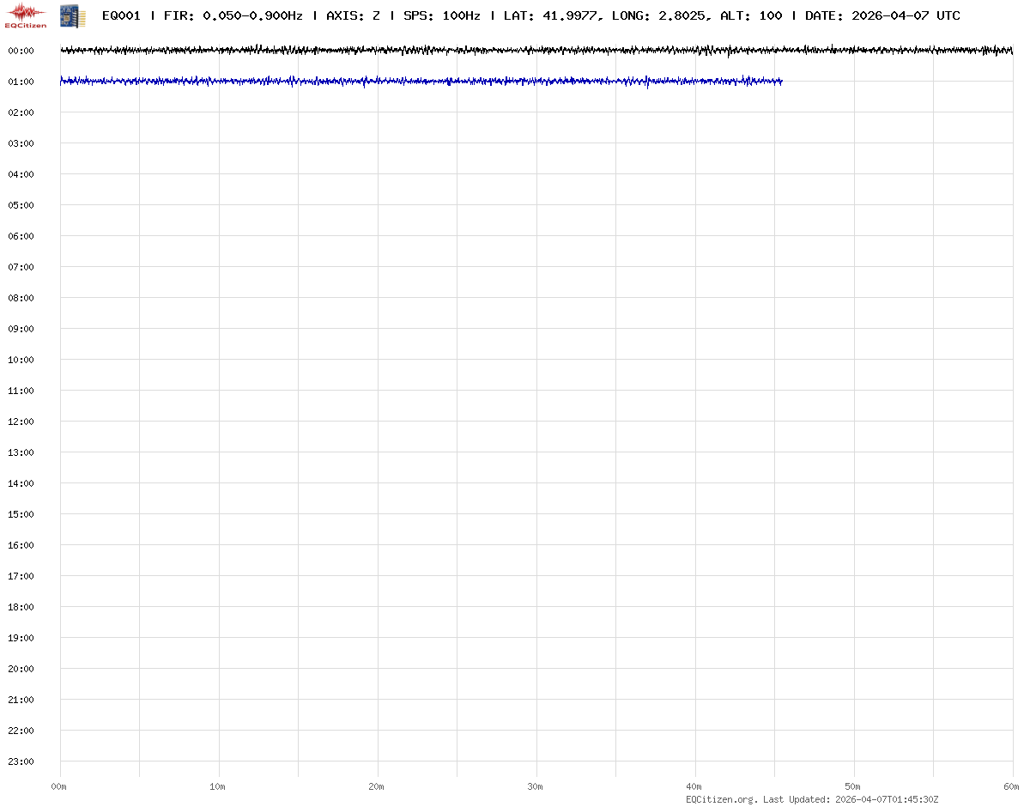
Task: Select the 18:00 hour row label
Action: [x=21, y=607]
